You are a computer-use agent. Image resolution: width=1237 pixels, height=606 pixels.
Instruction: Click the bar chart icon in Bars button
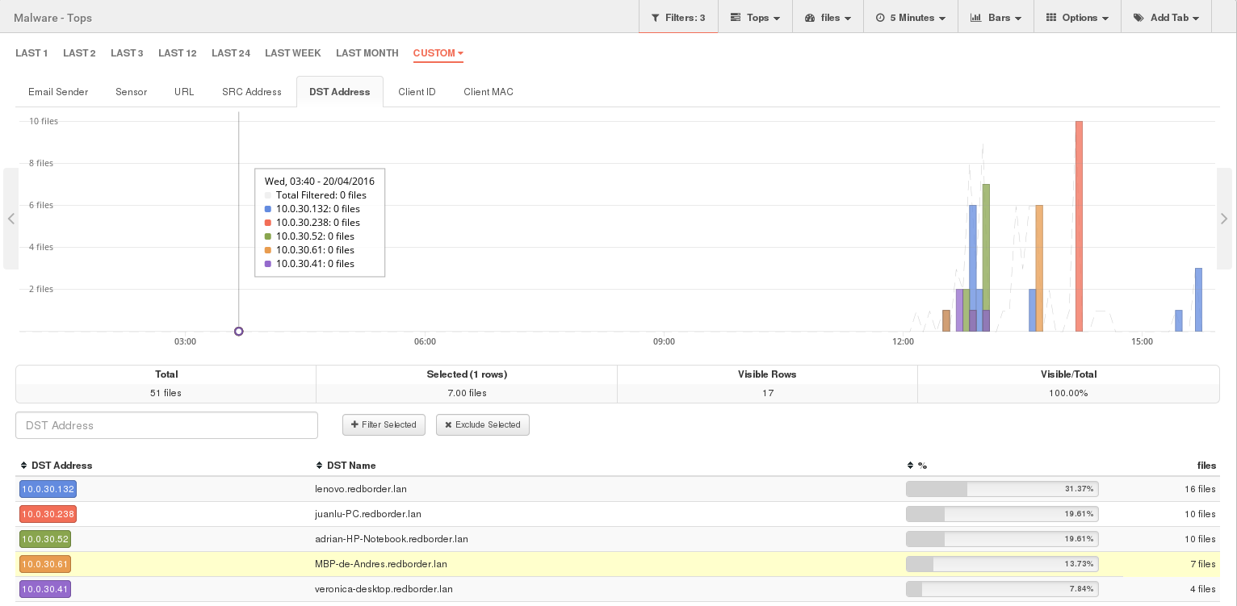click(x=975, y=18)
